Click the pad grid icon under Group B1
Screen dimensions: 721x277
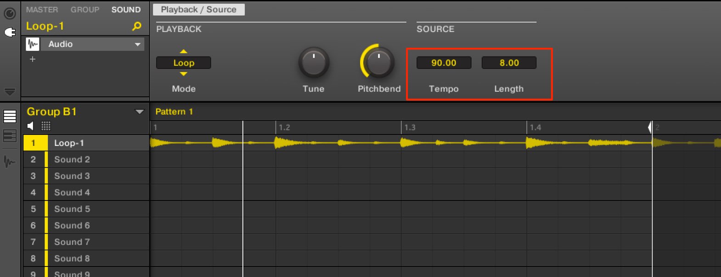46,126
